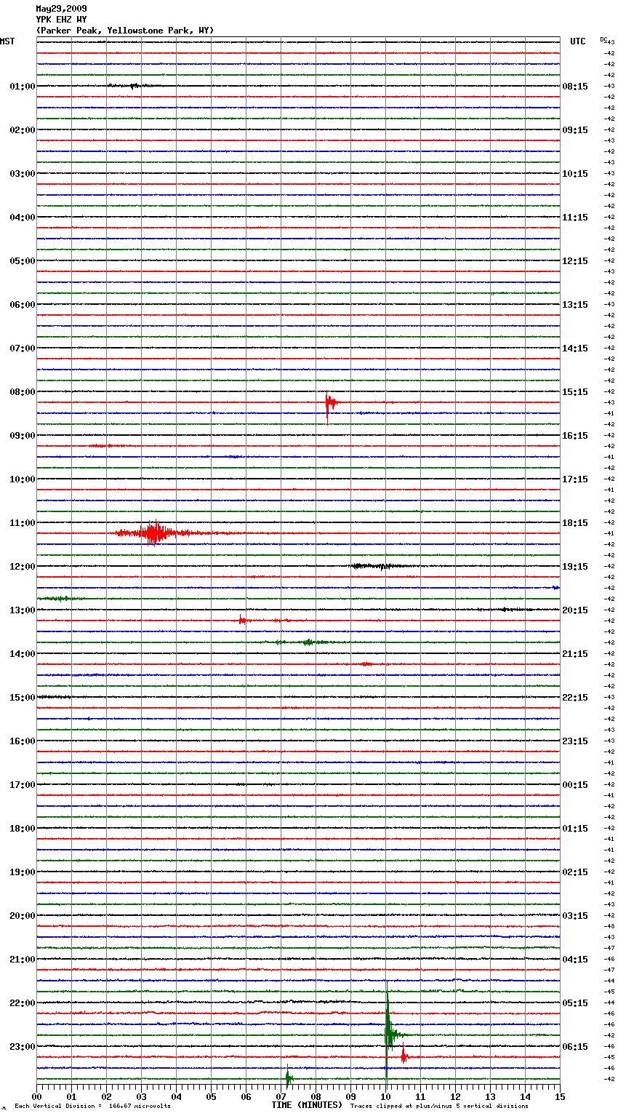
Task: Select the 19:00 MST time label
Action: click(x=22, y=872)
